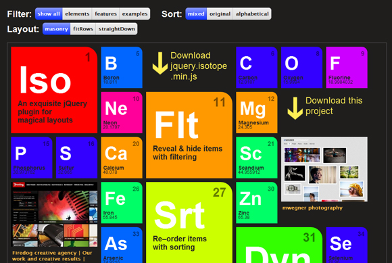
Task: Filter by elements
Action: pyautogui.click(x=77, y=14)
